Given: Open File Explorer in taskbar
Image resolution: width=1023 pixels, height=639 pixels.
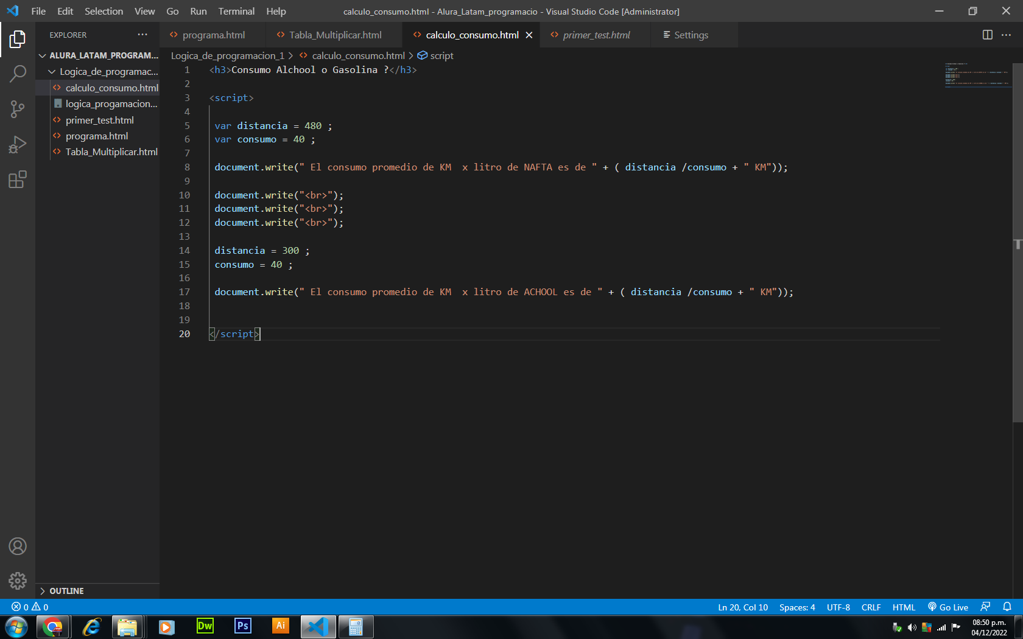Looking at the screenshot, I should pyautogui.click(x=128, y=627).
